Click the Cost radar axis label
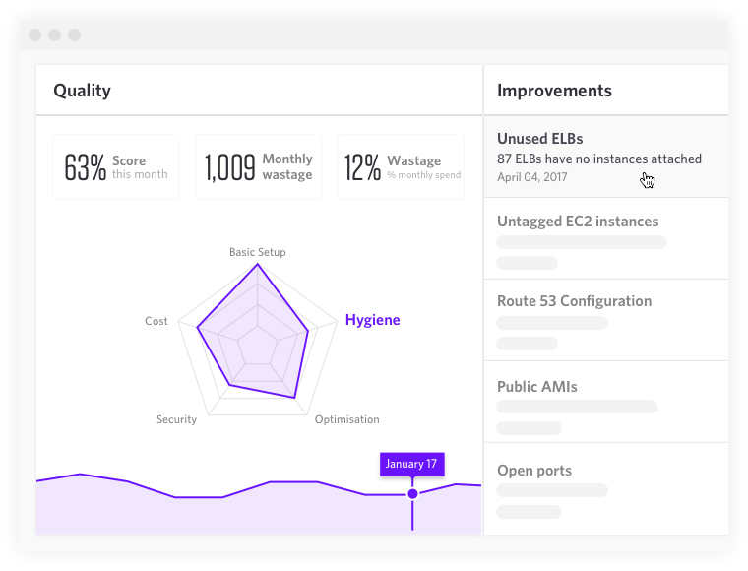This screenshot has width=748, height=571. click(156, 321)
